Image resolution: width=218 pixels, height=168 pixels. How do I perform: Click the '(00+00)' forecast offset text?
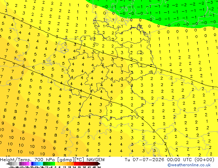pyautogui.click(x=204, y=160)
